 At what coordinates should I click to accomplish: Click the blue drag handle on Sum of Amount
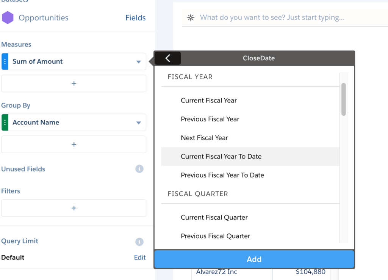[5, 61]
